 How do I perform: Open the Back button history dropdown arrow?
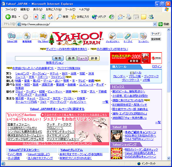(x=19, y=17)
